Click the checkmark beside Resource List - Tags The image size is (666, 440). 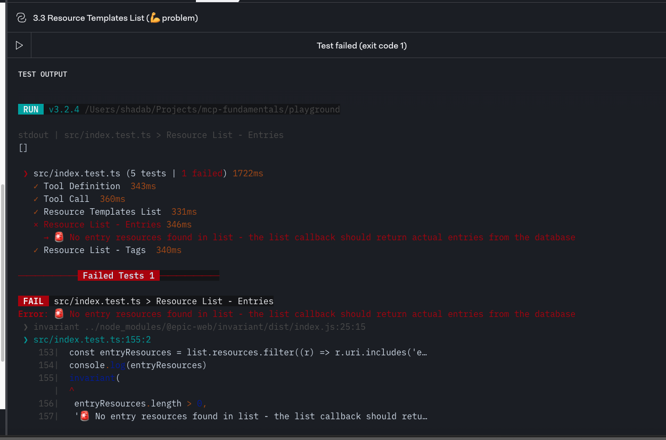click(36, 250)
